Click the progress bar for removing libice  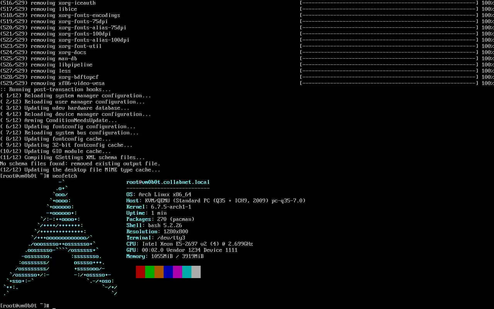(x=389, y=9)
